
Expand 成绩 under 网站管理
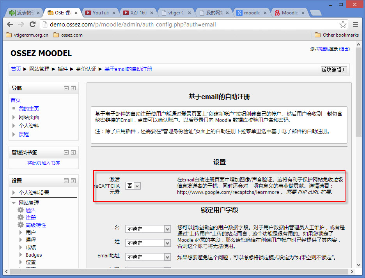[21, 247]
